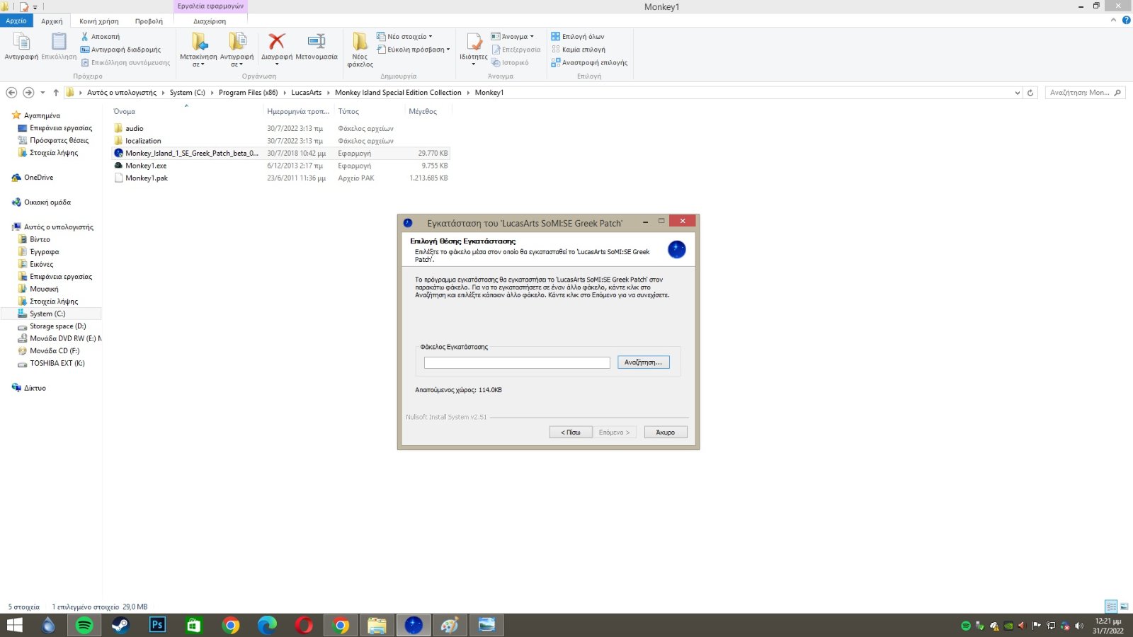Screen dimensions: 1133x637
Task: Click Αντιγραφή διαδρομής command
Action: pos(120,50)
